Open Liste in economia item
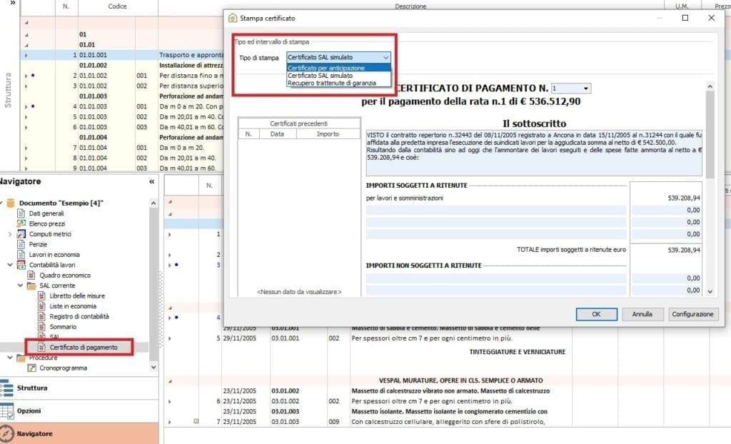Image resolution: width=731 pixels, height=444 pixels. coord(73,306)
